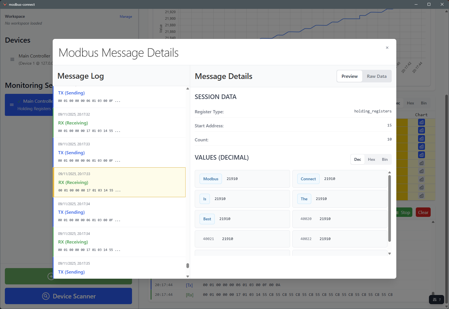Select the RX (Receiving) message at 20:17:32
The image size is (449, 309).
[x=119, y=123]
